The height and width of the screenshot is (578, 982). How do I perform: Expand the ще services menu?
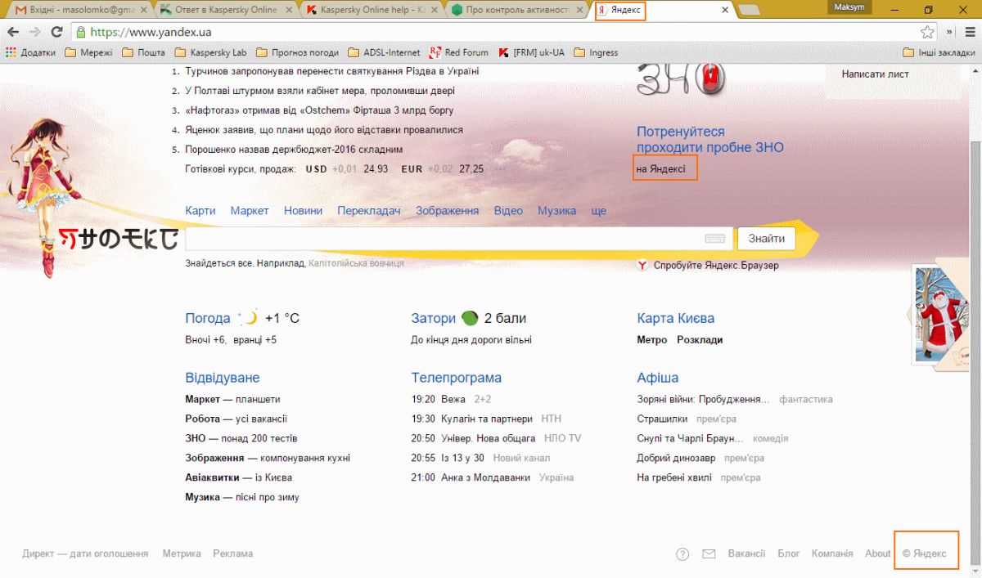(598, 211)
